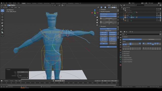162x91 pixels.
Task: Click the outliner search magnifier icon
Action: click(x=136, y=5)
